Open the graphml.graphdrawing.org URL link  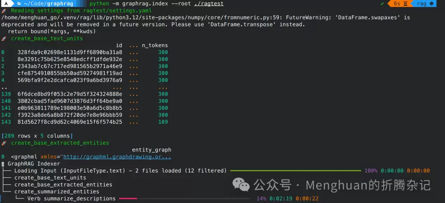pyautogui.click(x=117, y=157)
